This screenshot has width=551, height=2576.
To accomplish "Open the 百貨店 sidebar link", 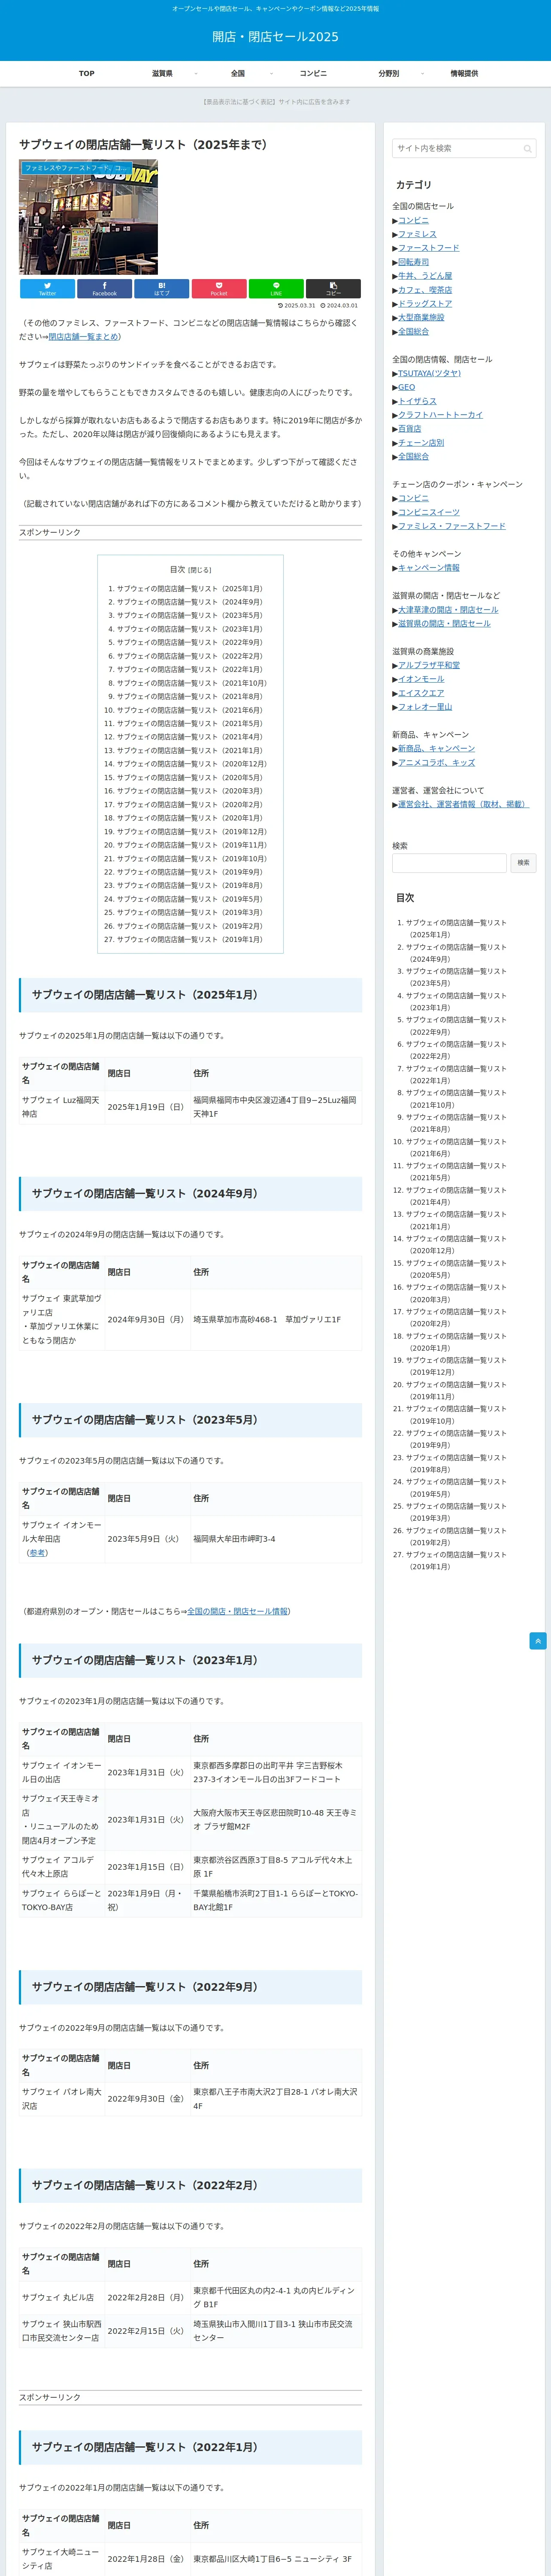I will (x=409, y=429).
